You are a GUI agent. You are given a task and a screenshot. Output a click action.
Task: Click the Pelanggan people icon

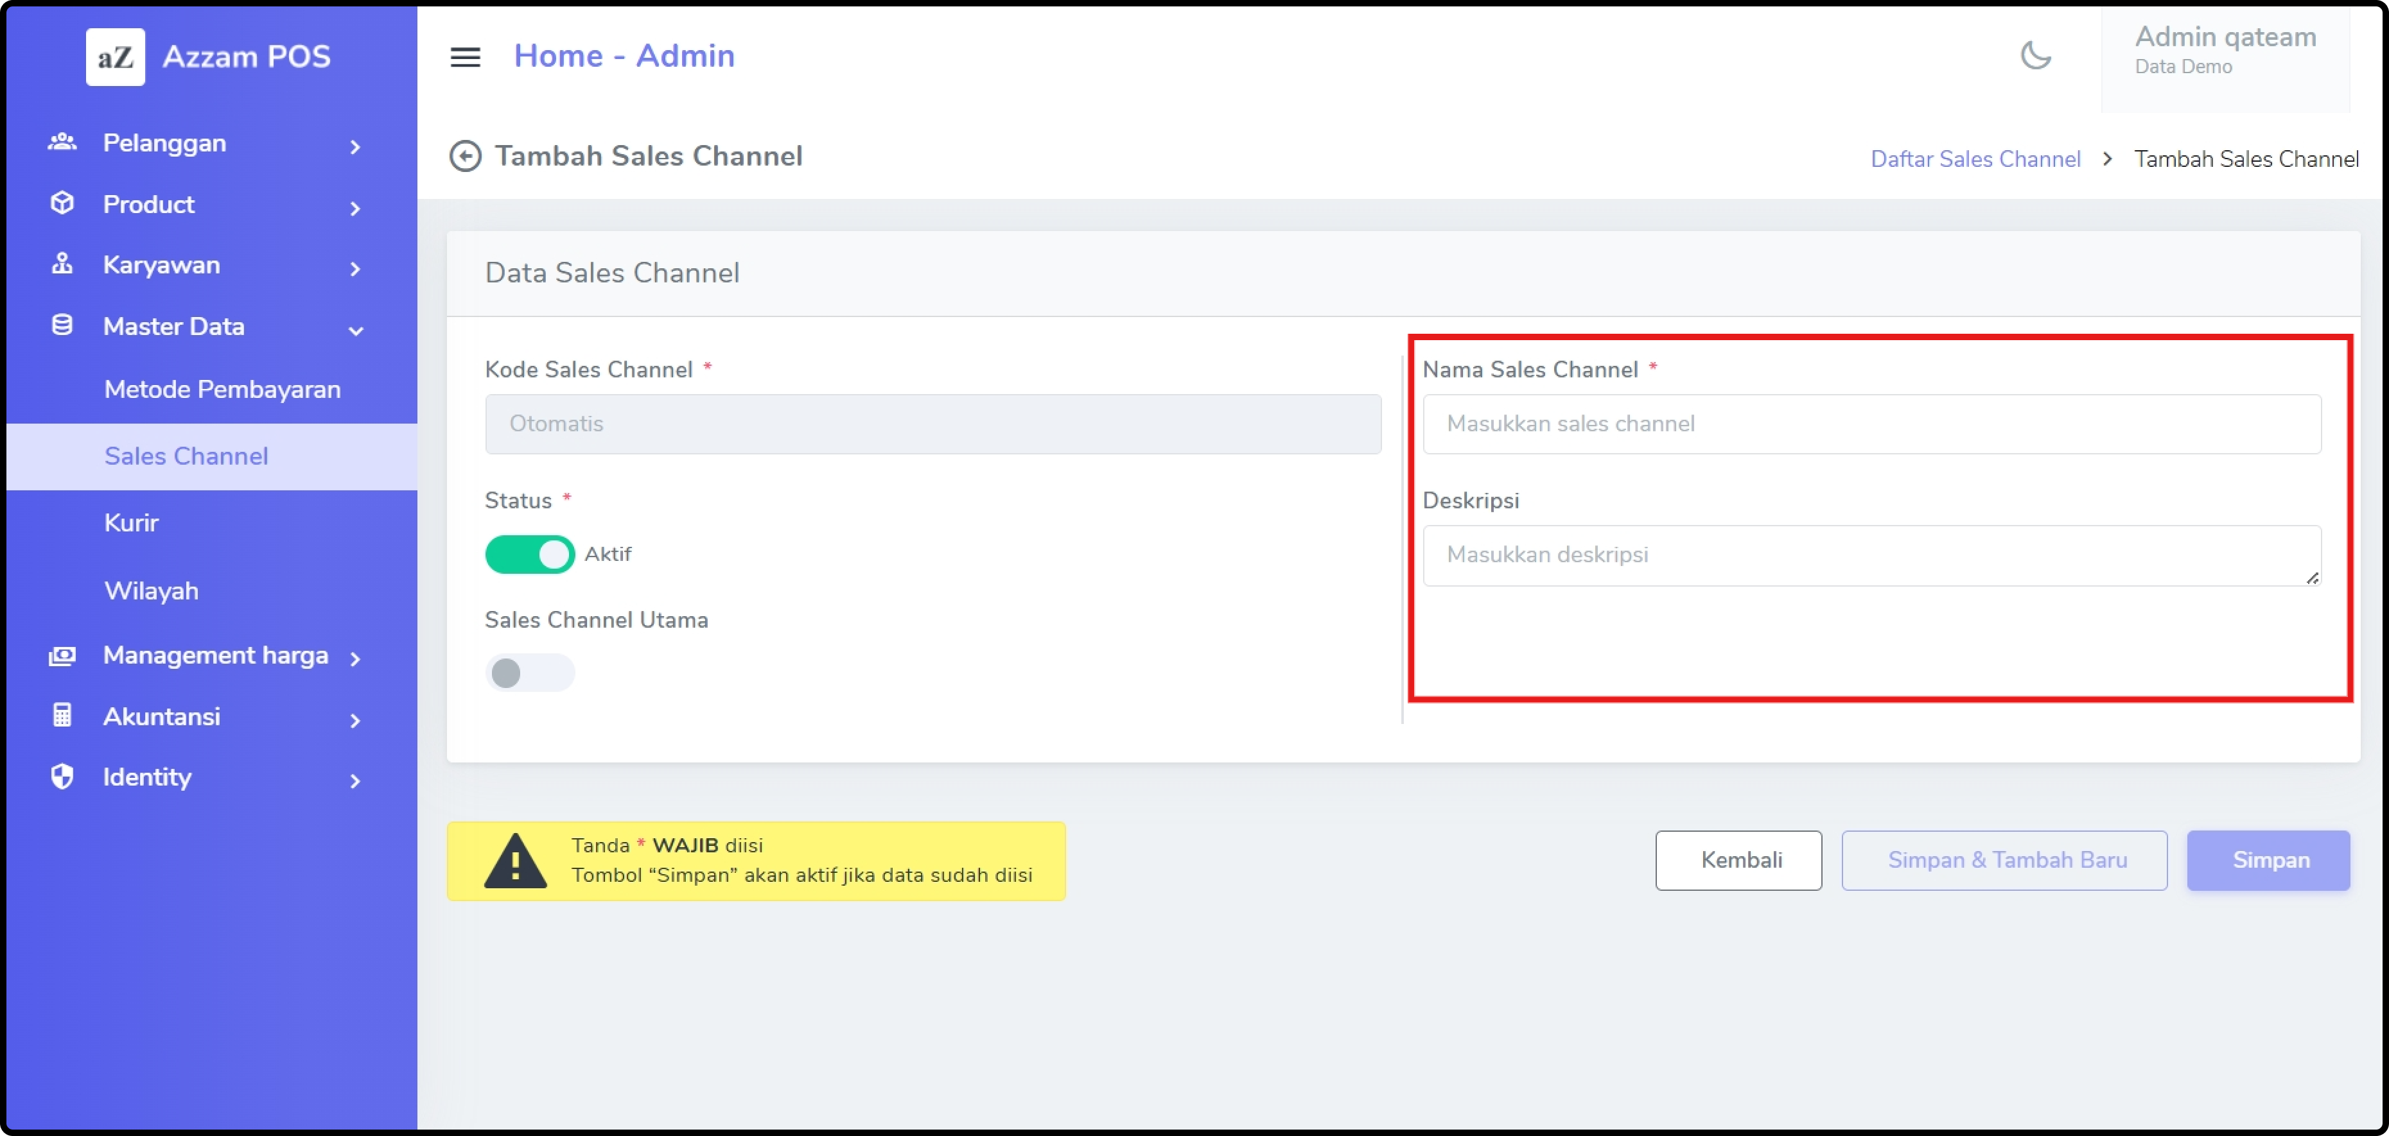pyautogui.click(x=62, y=142)
